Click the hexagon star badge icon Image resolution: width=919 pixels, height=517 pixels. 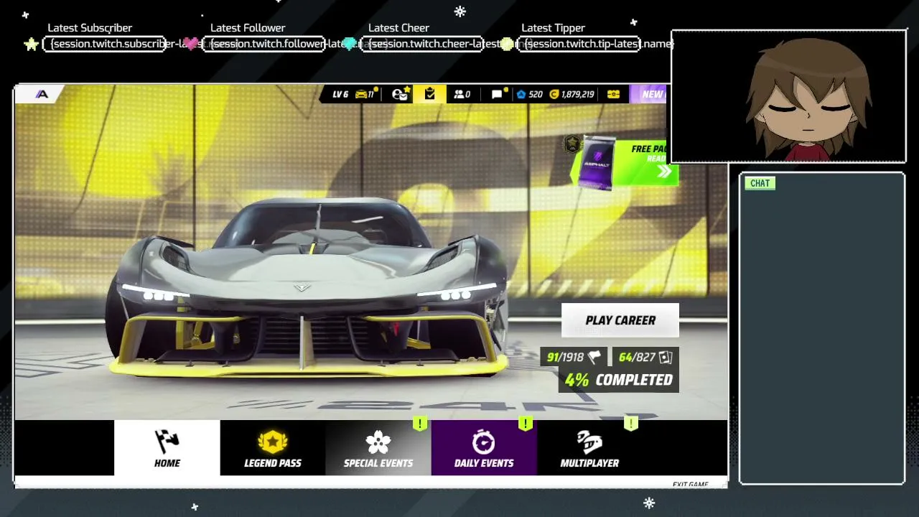tap(572, 144)
